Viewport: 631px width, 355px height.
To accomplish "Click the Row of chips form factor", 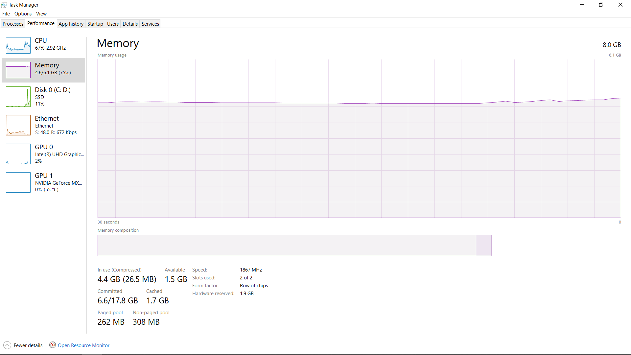I will click(x=254, y=285).
